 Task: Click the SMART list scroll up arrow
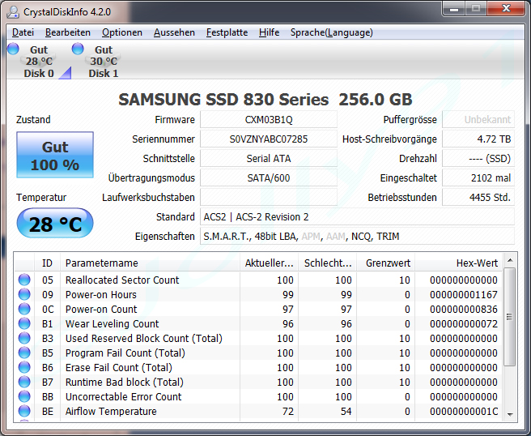(510, 261)
